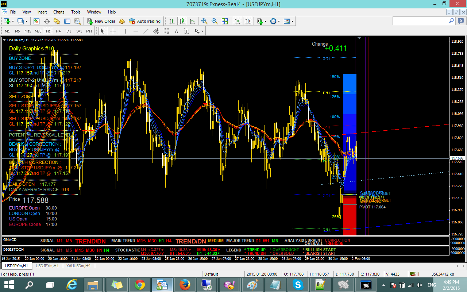Click the Default profile status bar entry
Viewport: 467px width, 292px height.
211,274
